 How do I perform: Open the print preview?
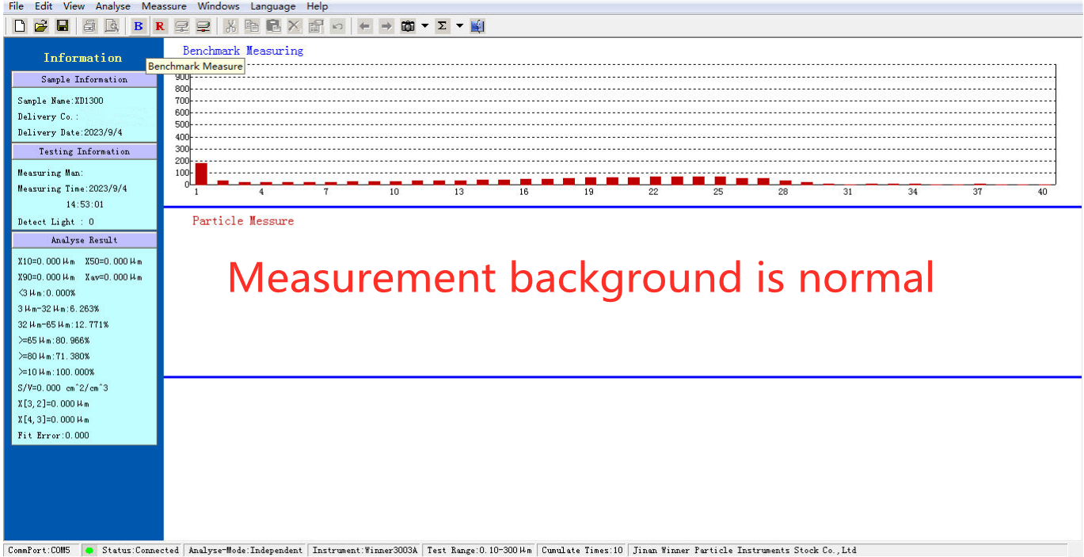click(x=112, y=25)
